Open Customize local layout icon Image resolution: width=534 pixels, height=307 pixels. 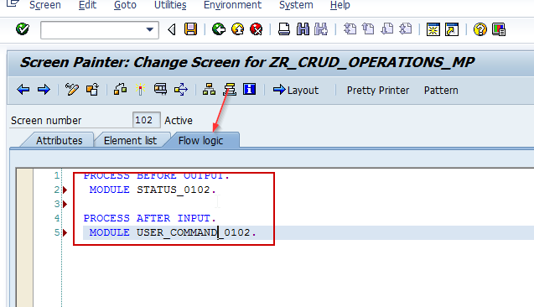point(499,29)
